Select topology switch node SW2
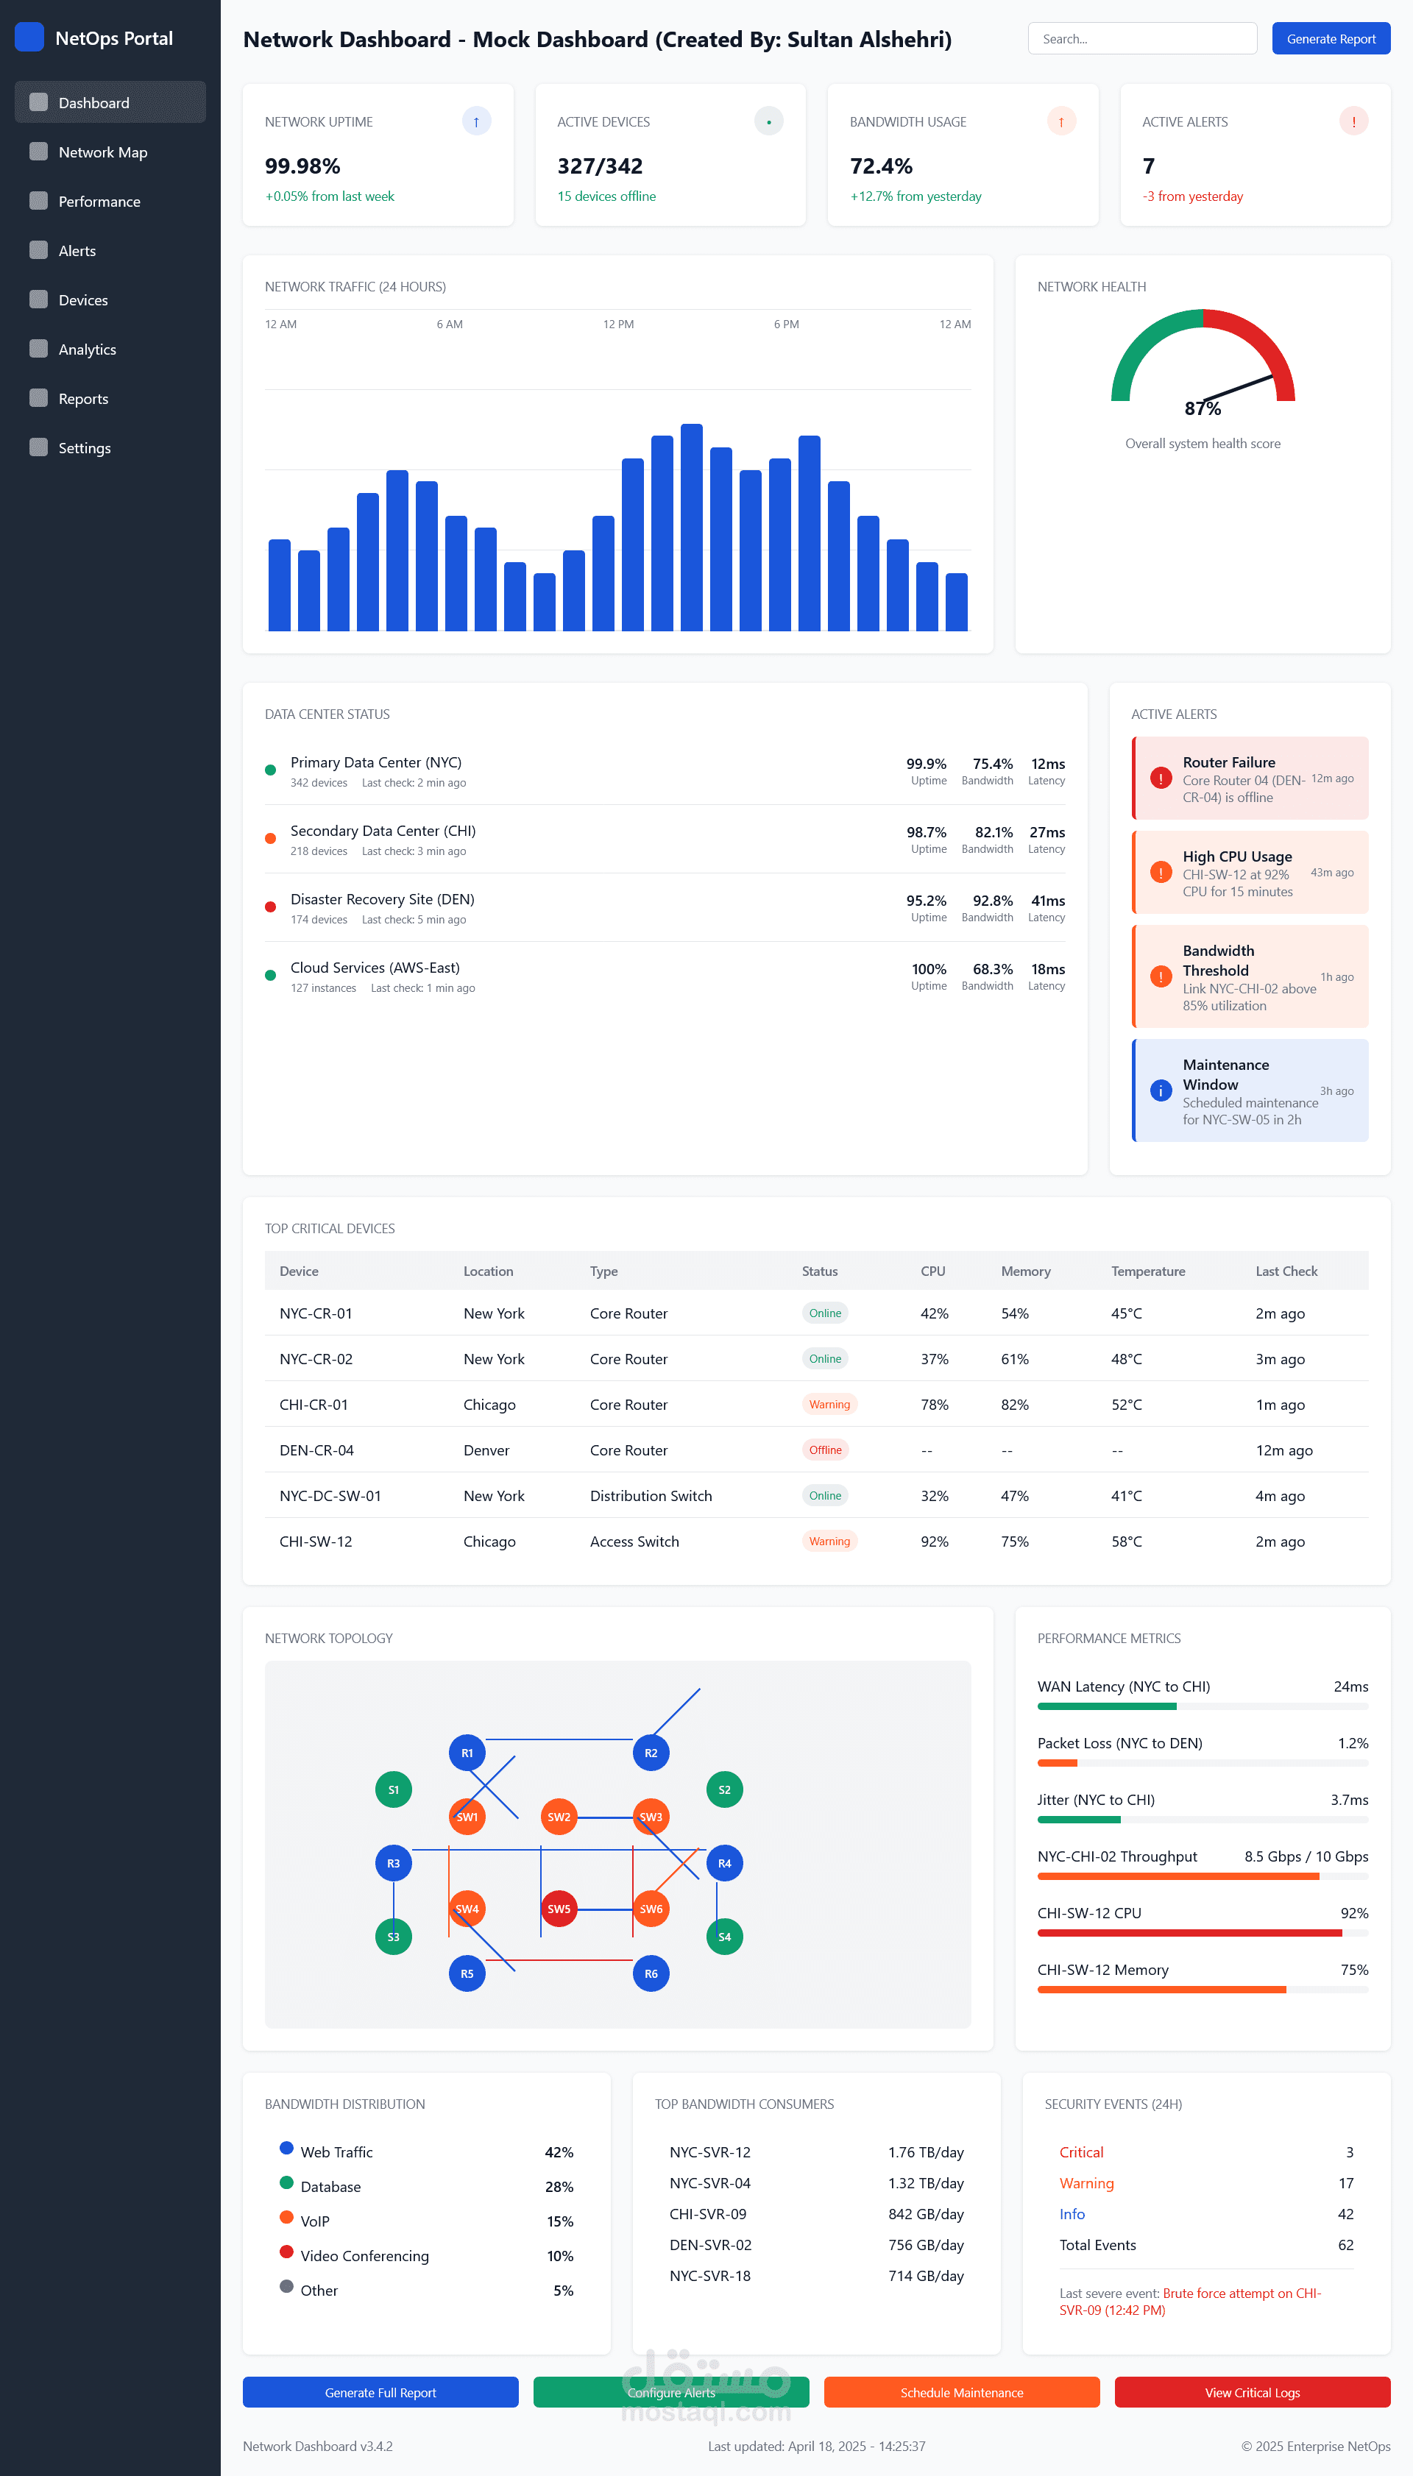 (559, 1817)
